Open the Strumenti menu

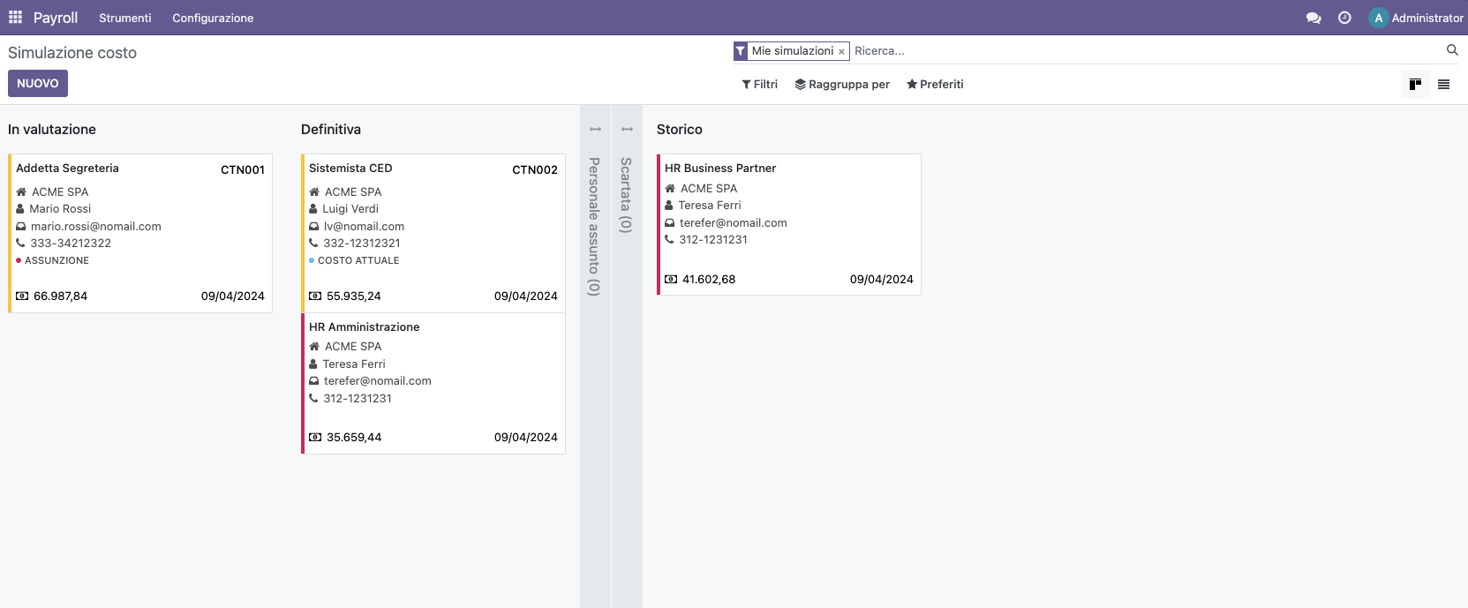point(125,18)
